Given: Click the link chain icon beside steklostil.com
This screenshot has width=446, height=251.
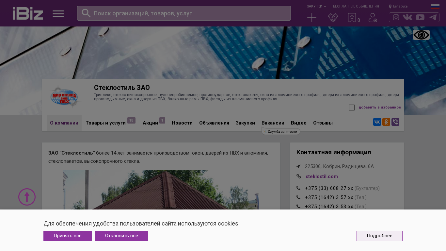Looking at the screenshot, I should click(x=298, y=176).
